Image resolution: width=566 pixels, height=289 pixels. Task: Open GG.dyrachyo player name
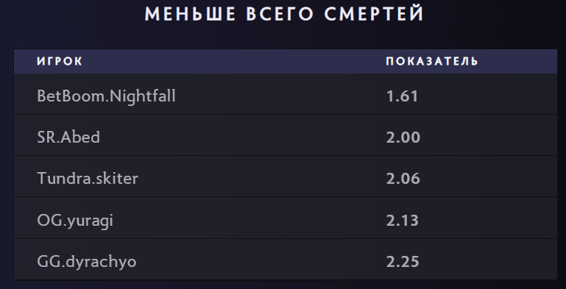[x=87, y=262]
